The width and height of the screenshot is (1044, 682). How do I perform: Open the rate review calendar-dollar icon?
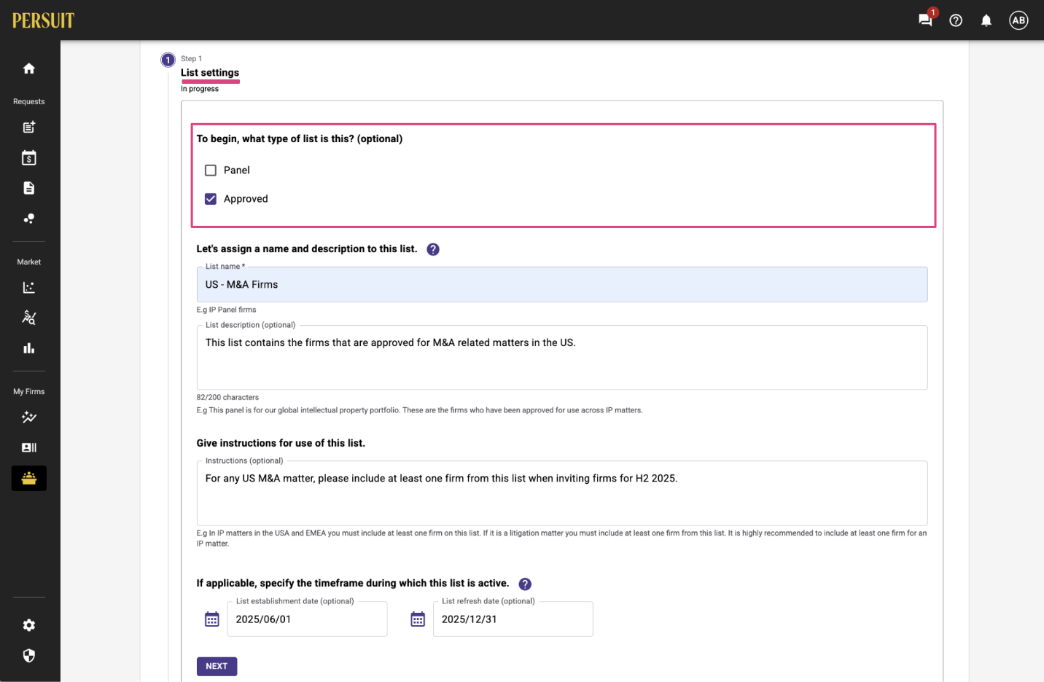(x=29, y=157)
